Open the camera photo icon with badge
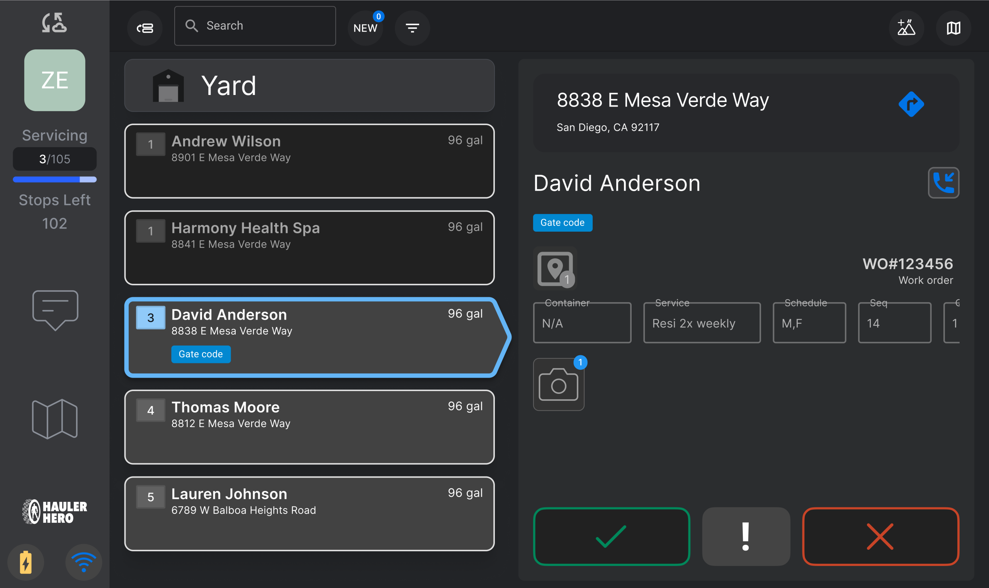 click(x=559, y=384)
